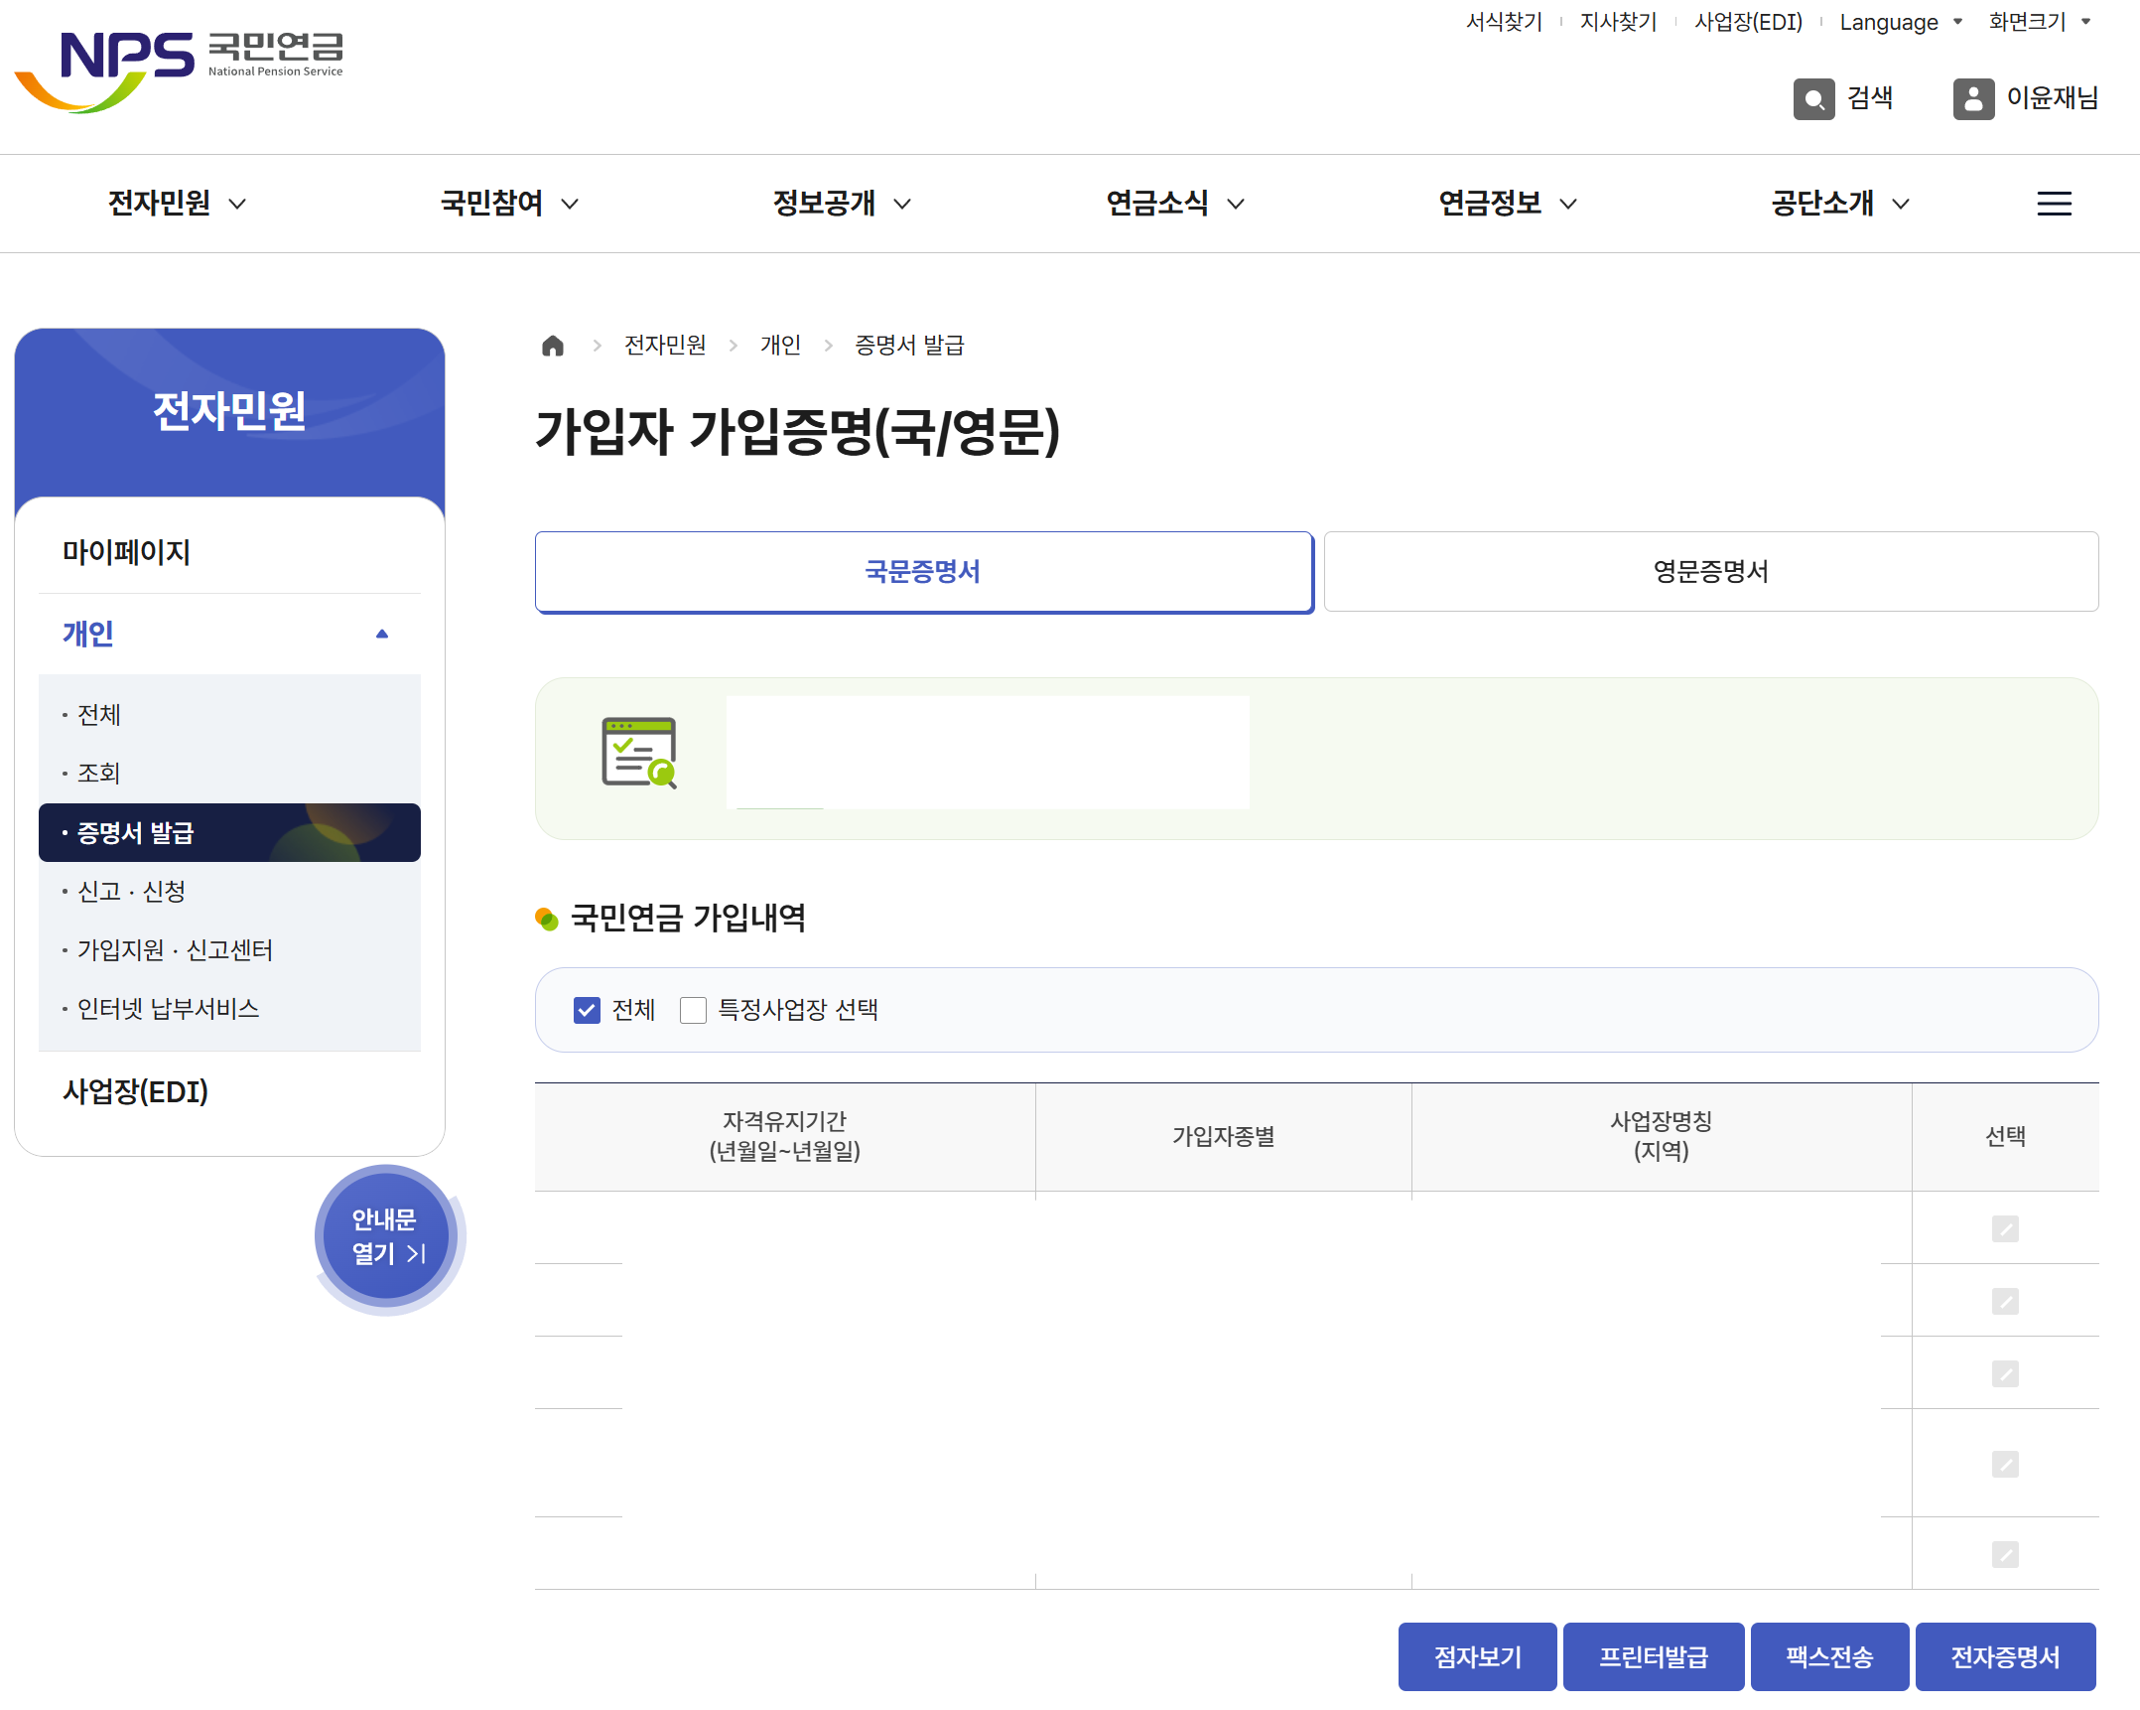Click the 검색 label

pos(1870,98)
